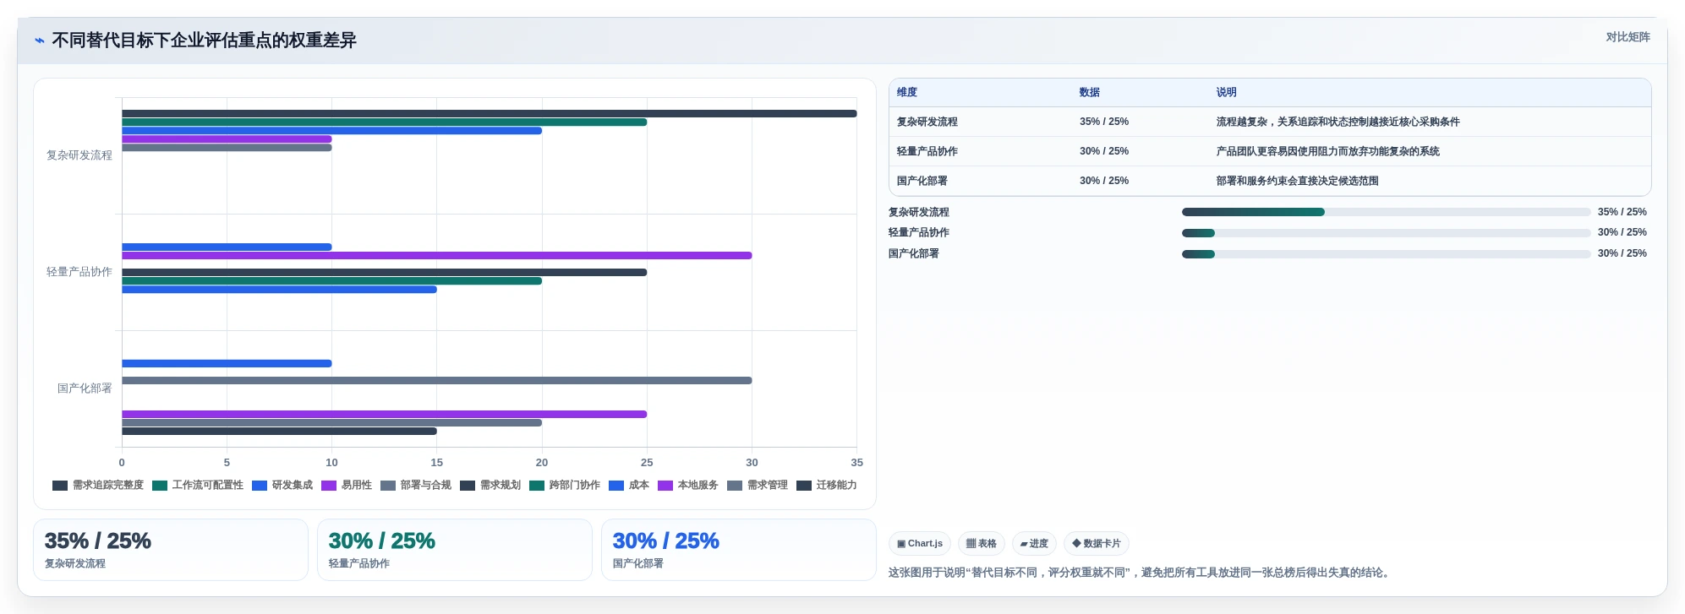Toggle the 易用性 legend entry
This screenshot has height=614, width=1685.
coord(347,486)
